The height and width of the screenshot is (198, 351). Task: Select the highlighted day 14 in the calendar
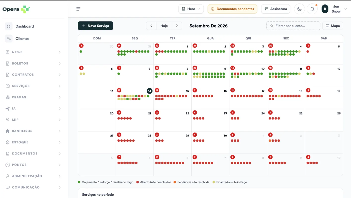point(150,91)
